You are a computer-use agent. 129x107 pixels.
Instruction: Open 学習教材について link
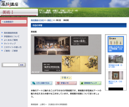click(12, 36)
